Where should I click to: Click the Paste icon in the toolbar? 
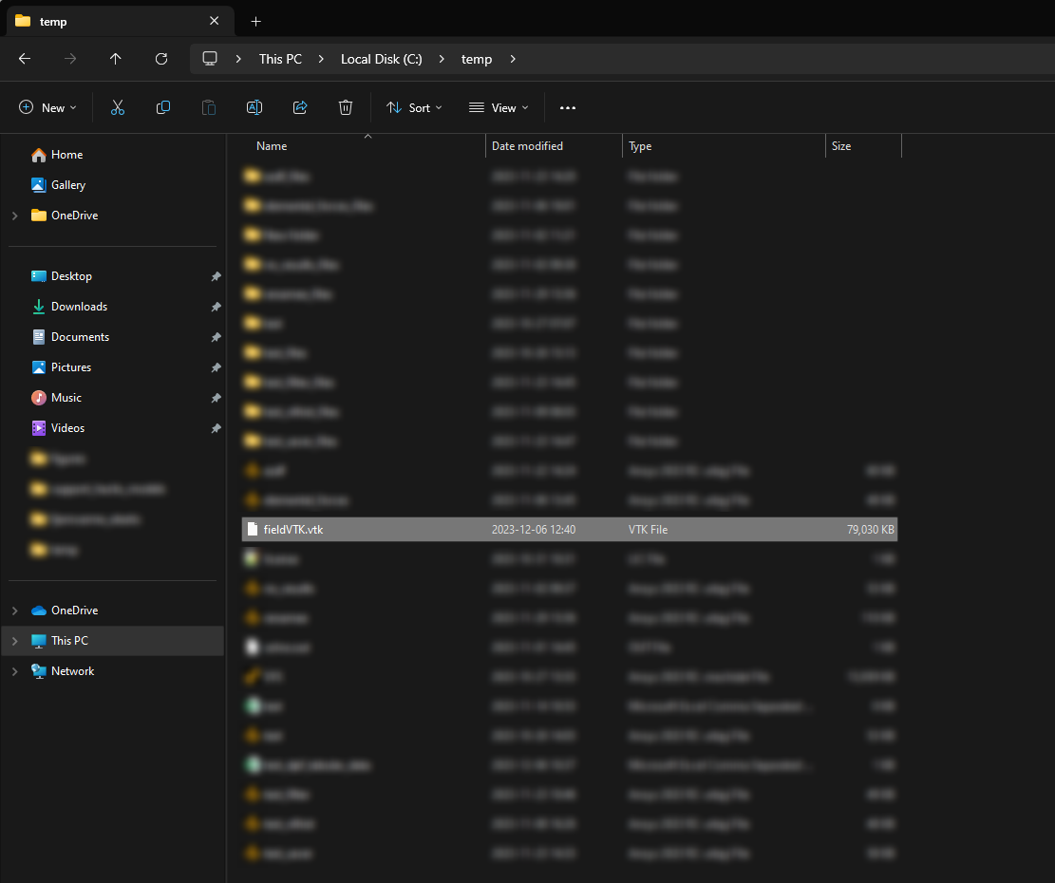(209, 107)
